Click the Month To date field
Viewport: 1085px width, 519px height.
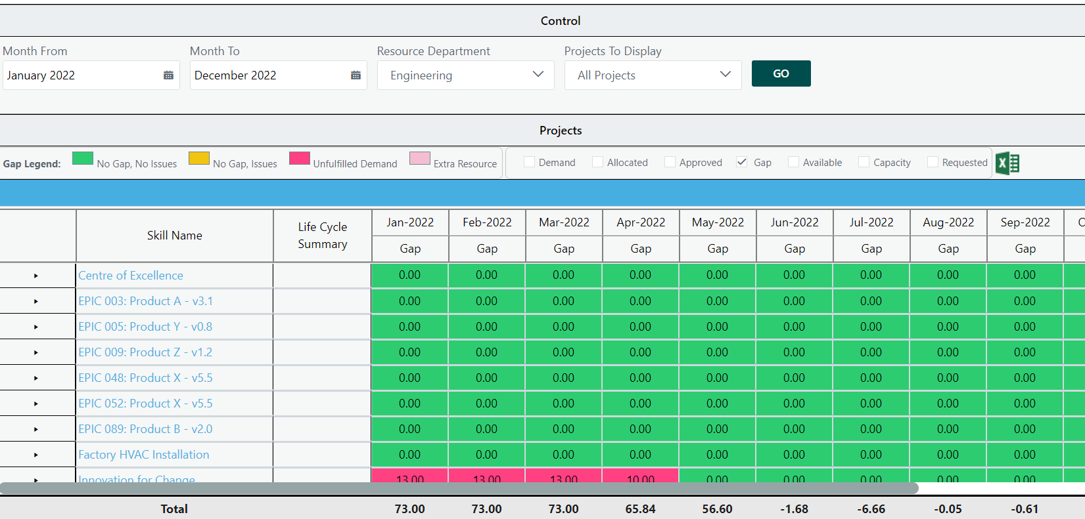click(279, 75)
